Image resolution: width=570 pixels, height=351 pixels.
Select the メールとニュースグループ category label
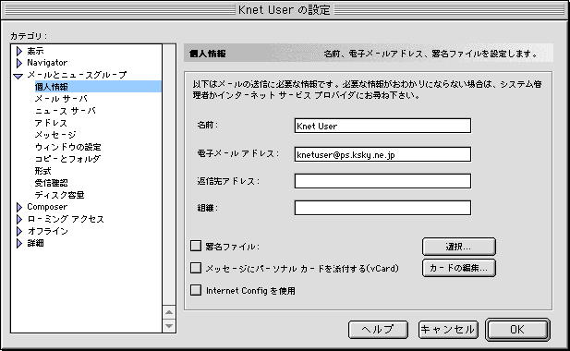coord(77,75)
